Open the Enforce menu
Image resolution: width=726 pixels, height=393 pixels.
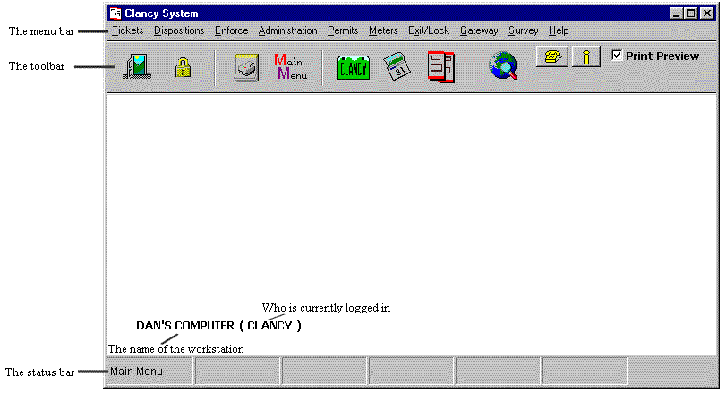click(x=232, y=30)
